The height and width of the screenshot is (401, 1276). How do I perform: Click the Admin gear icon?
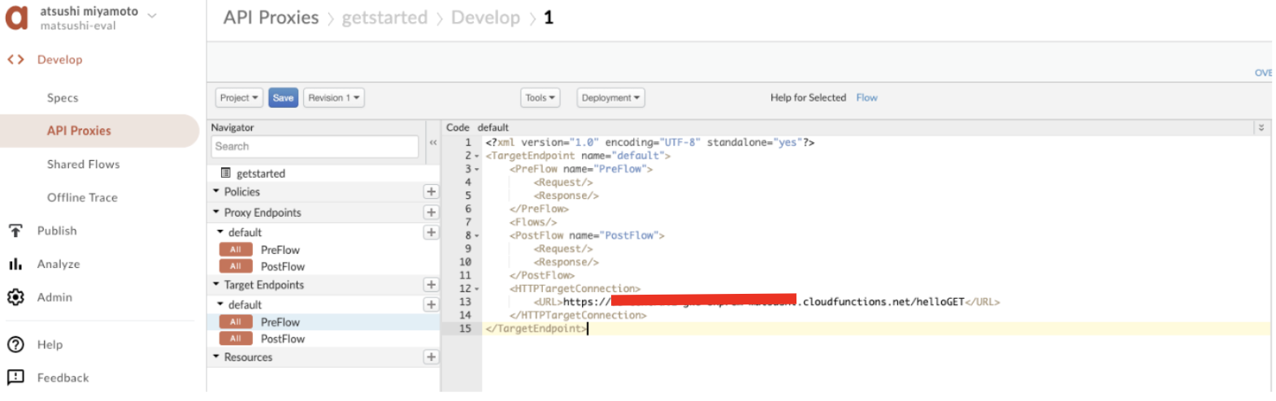click(x=15, y=297)
